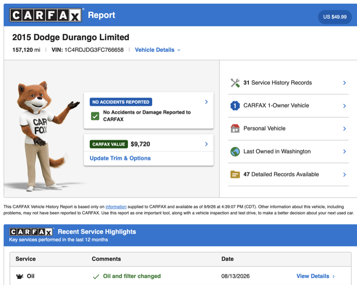Image resolution: width=357 pixels, height=285 pixels.
Task: Select the Last Owned in Washington label
Action: pyautogui.click(x=277, y=151)
